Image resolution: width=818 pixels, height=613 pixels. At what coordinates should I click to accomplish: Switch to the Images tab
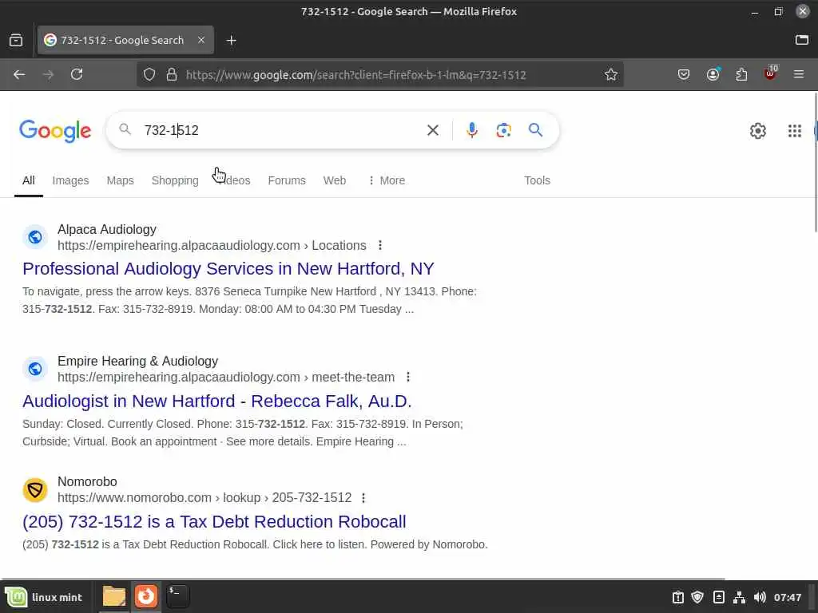click(70, 180)
